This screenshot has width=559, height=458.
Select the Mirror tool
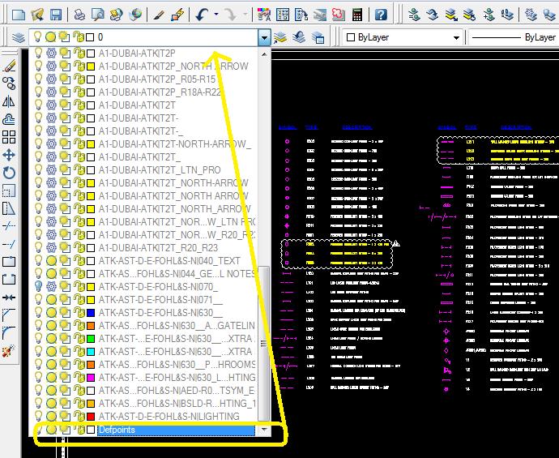9,101
